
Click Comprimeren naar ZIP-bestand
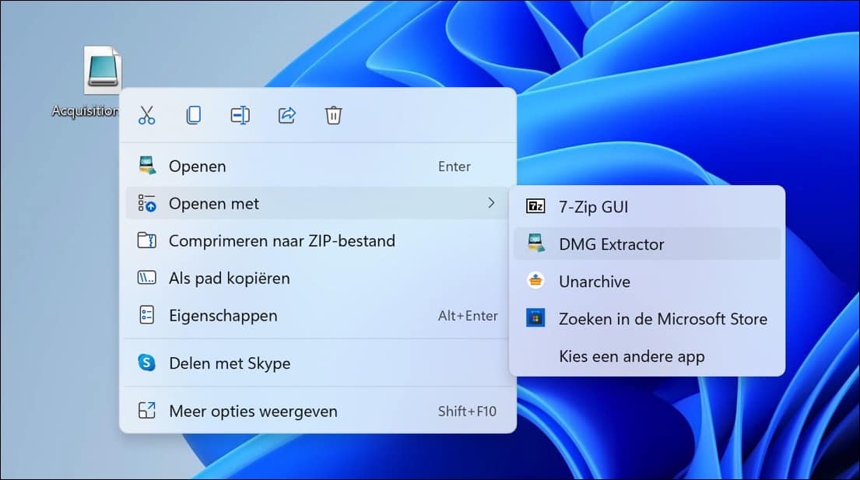pyautogui.click(x=283, y=241)
